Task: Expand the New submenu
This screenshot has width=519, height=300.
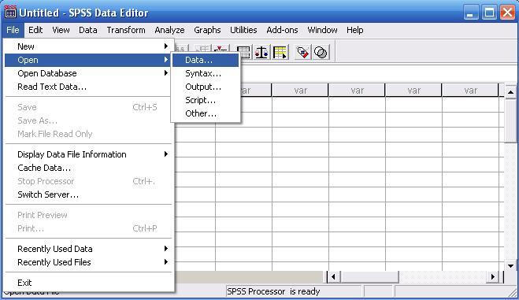Action: [88, 46]
